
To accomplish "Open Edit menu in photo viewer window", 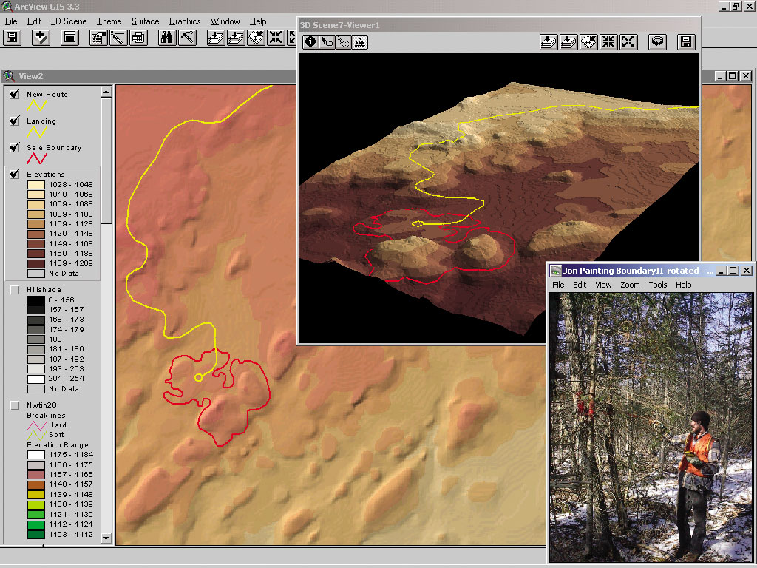I will 580,285.
